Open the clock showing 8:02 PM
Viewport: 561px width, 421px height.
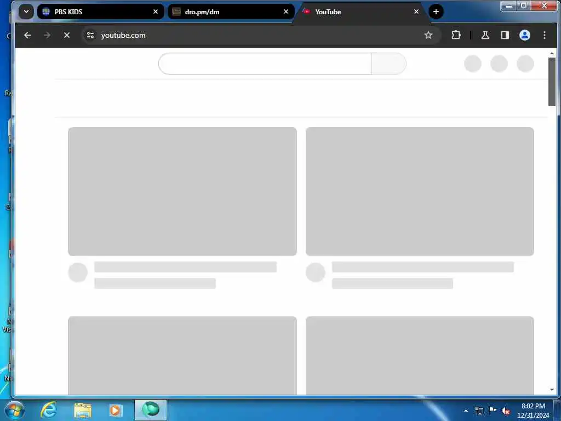tap(533, 411)
